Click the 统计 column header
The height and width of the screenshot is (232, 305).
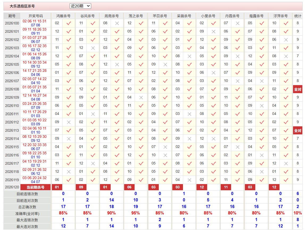click(298, 16)
